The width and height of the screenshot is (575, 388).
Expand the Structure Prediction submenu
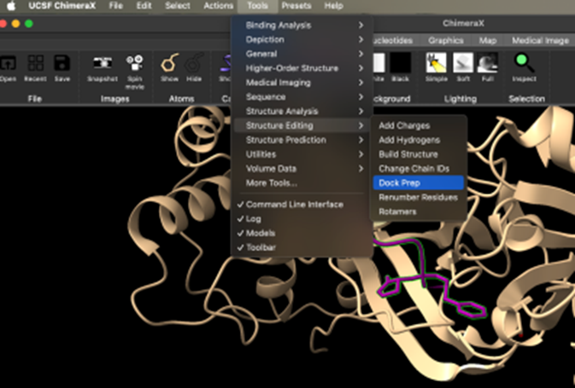point(302,140)
